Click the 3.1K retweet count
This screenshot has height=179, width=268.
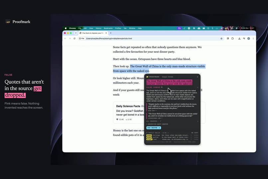(129, 119)
